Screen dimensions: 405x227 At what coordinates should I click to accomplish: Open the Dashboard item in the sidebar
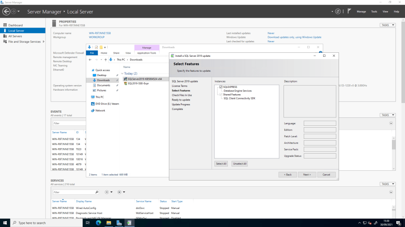click(15, 25)
